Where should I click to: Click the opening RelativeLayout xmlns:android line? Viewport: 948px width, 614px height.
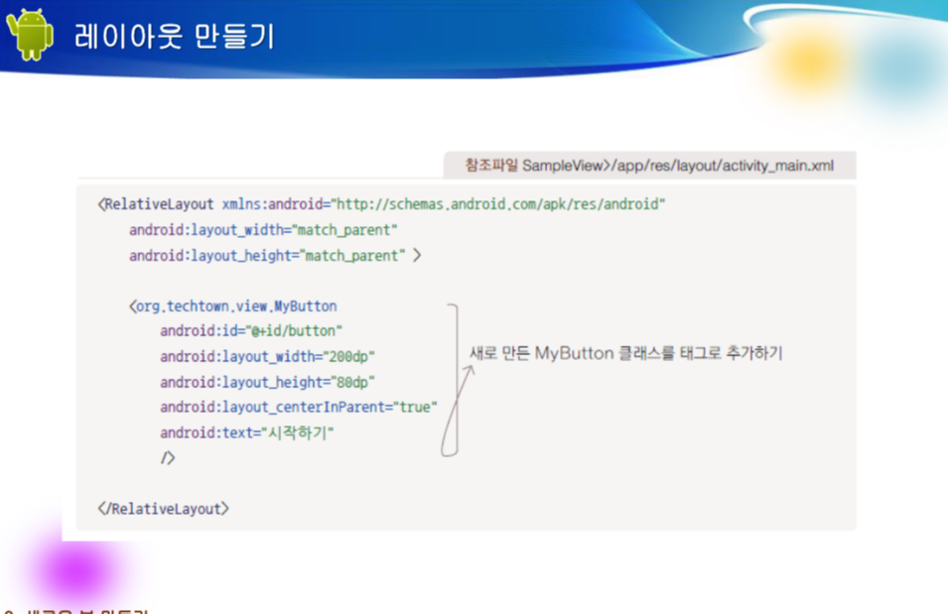click(381, 204)
